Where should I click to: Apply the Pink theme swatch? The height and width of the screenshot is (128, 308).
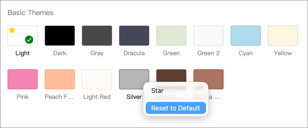point(23,79)
